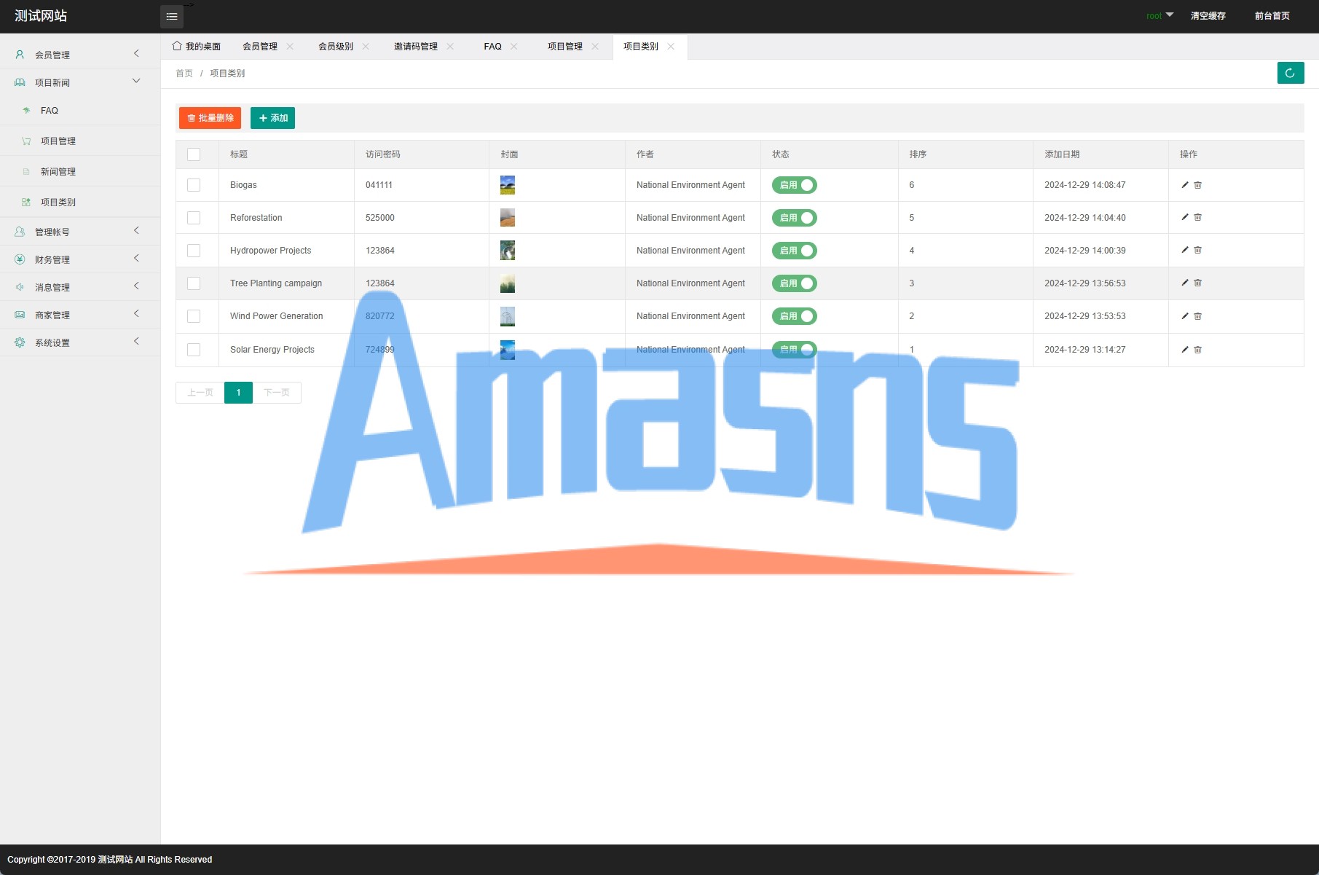The width and height of the screenshot is (1319, 875).
Task: Open 新闻管理 in the sidebar submenu
Action: click(x=58, y=172)
